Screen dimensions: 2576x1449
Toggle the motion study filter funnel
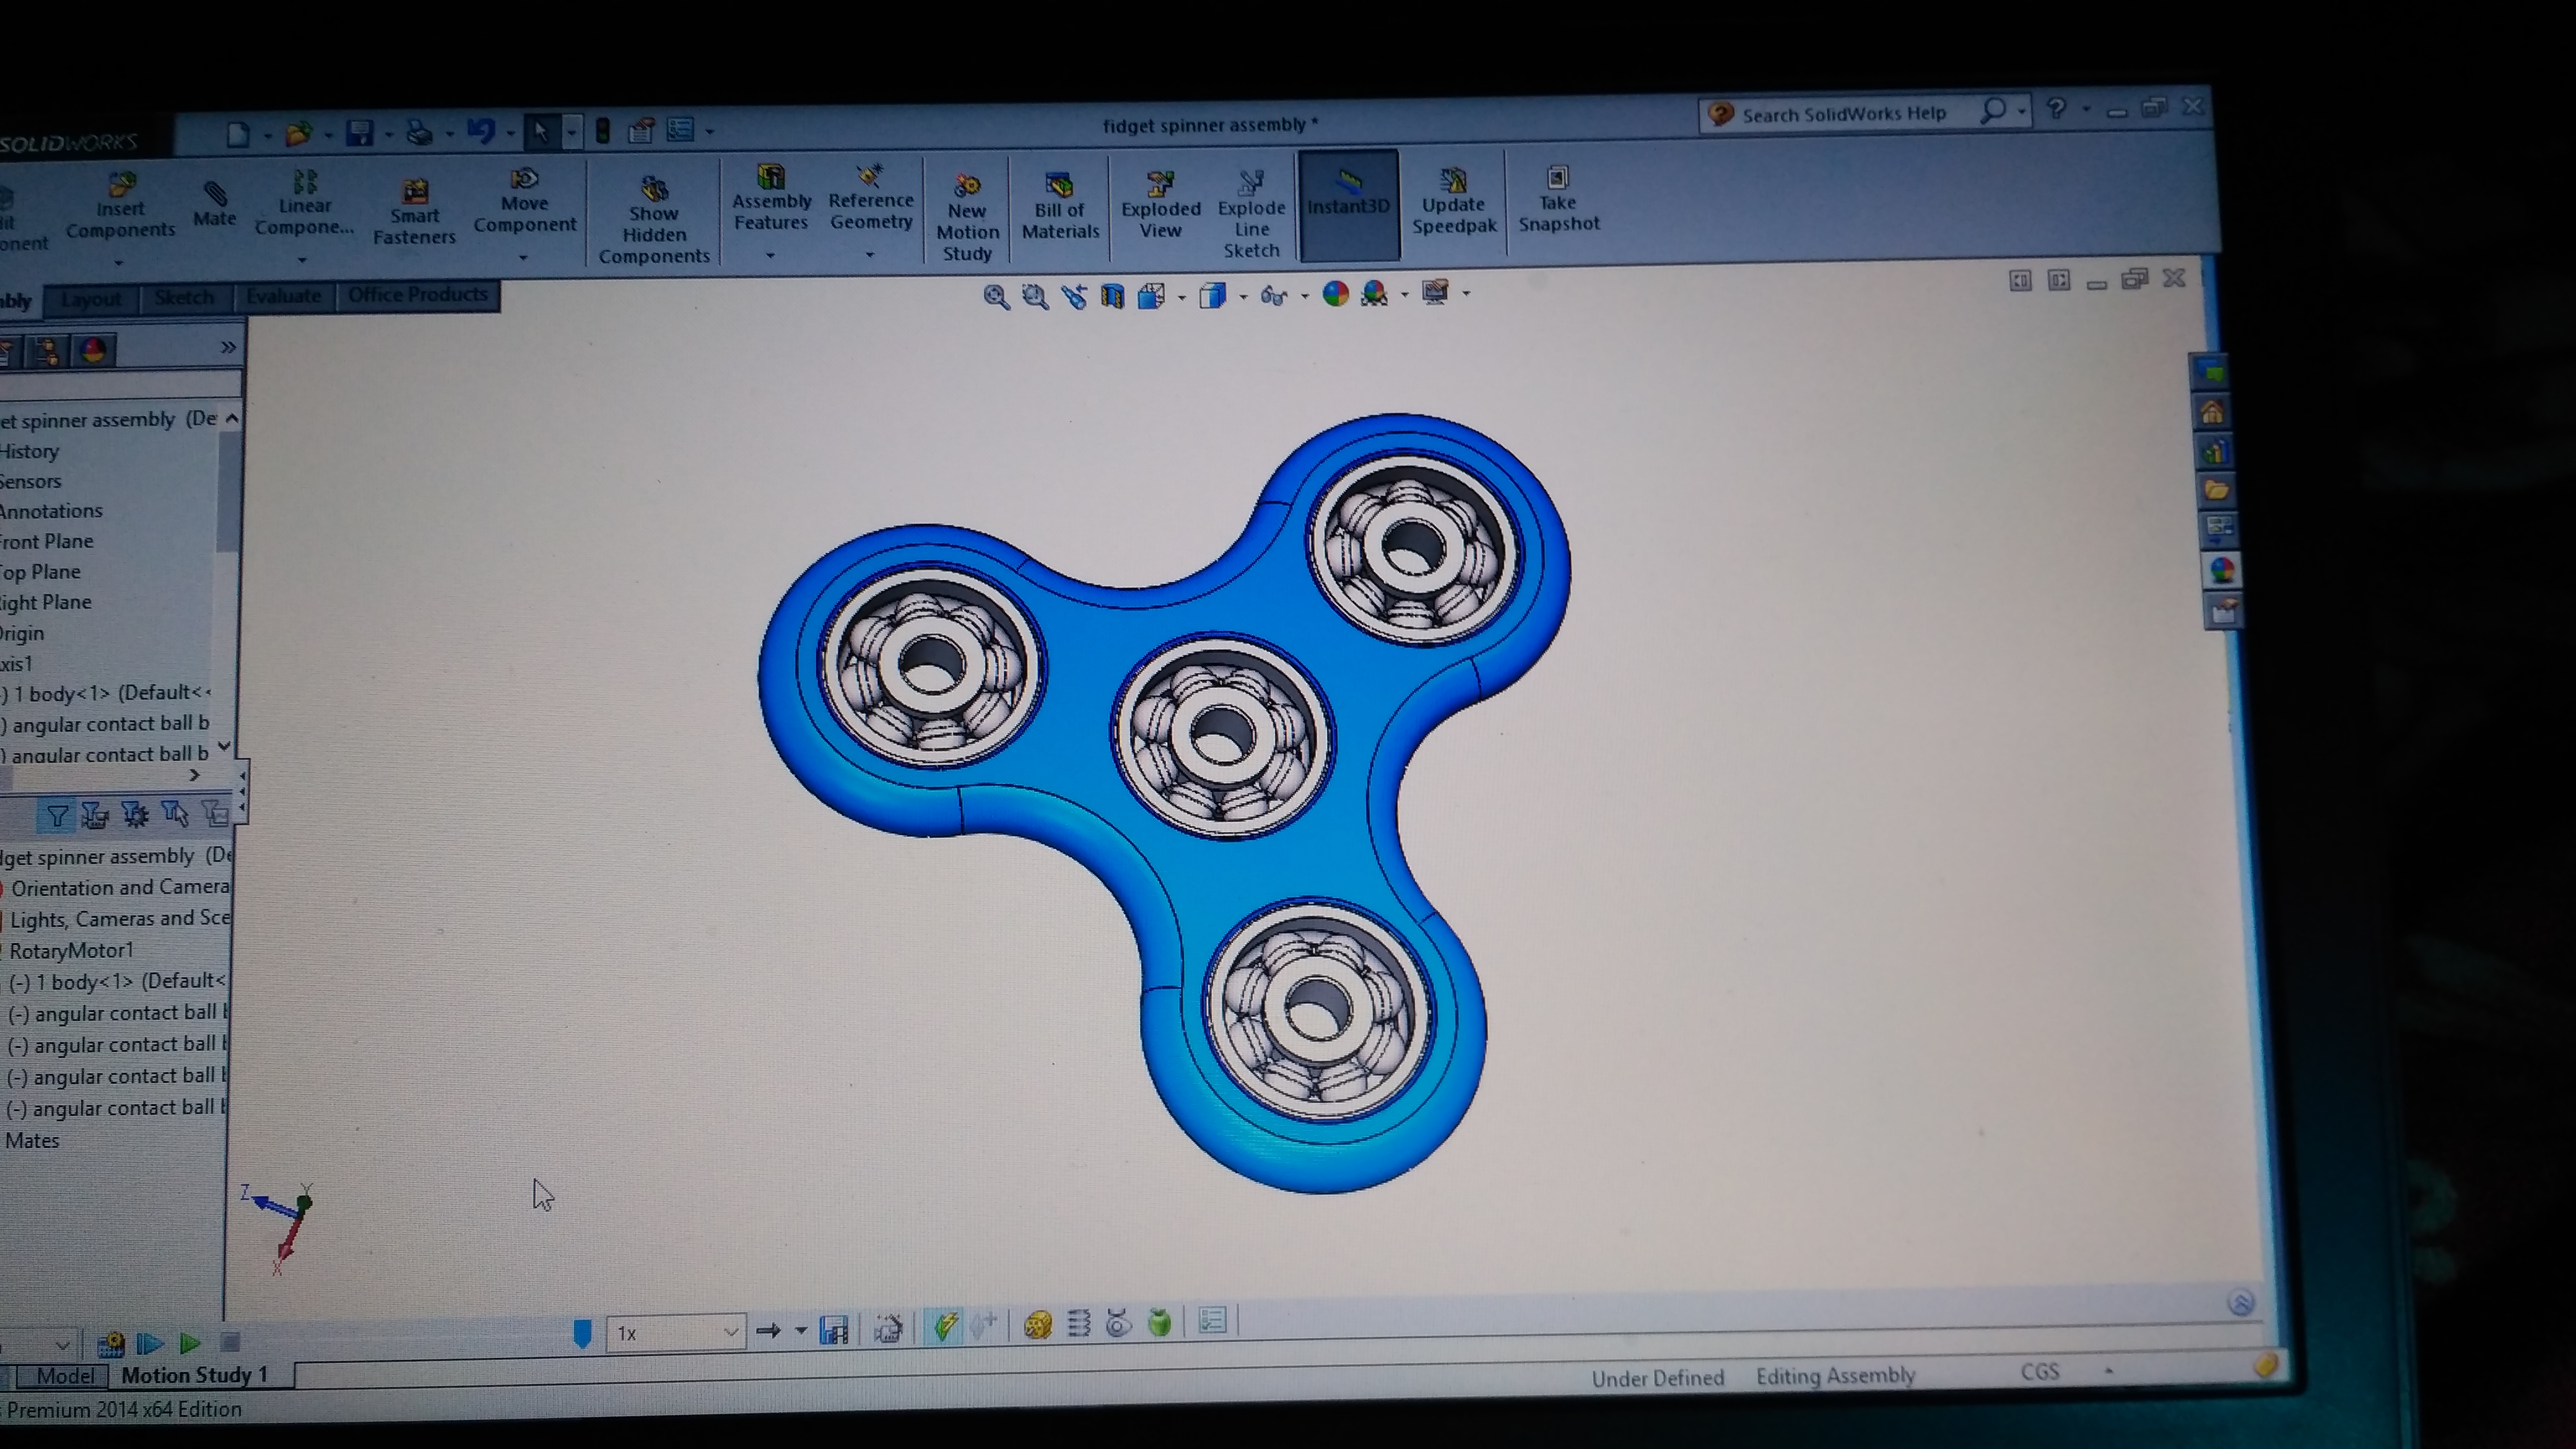[x=57, y=816]
